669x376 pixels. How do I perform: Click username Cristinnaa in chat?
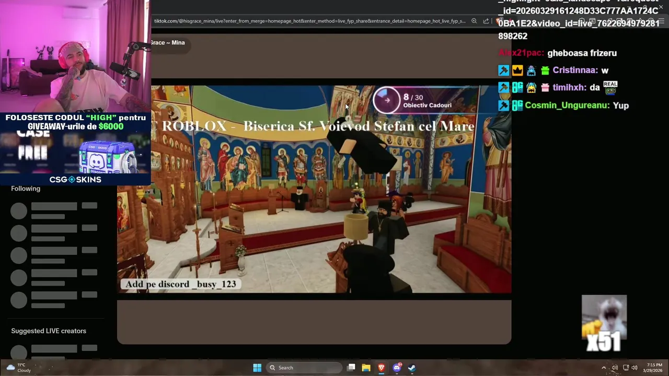(x=575, y=70)
